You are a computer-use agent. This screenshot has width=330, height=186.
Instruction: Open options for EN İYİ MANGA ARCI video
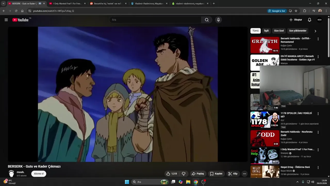(x=318, y=57)
